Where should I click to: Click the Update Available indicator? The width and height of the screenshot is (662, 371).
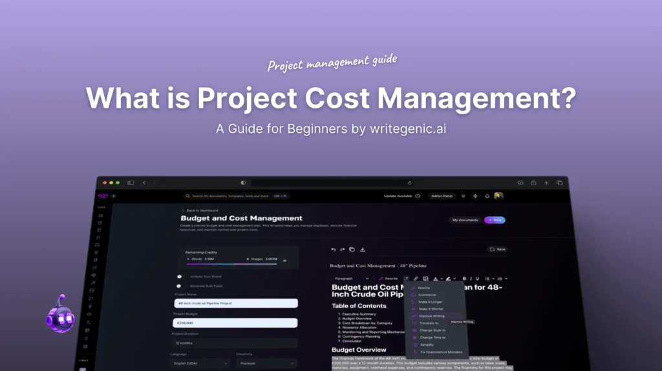click(x=402, y=196)
